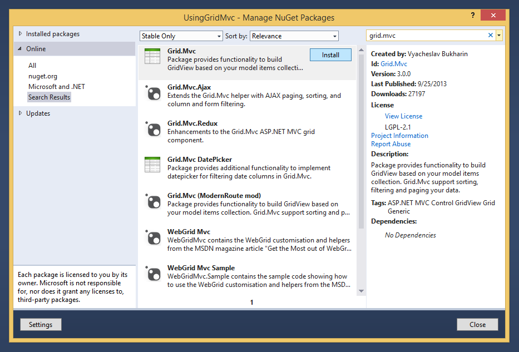Click the Report Abuse link
This screenshot has height=352, width=519.
tap(391, 144)
